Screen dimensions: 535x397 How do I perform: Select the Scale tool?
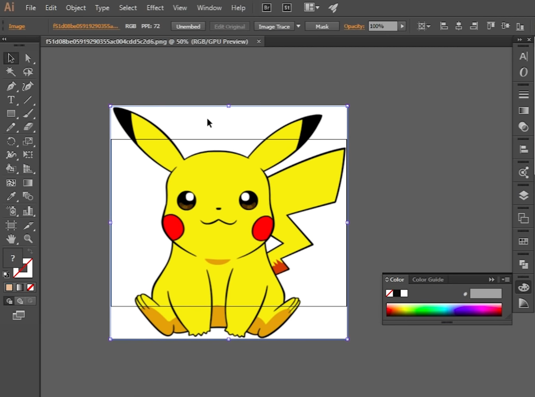tap(28, 141)
